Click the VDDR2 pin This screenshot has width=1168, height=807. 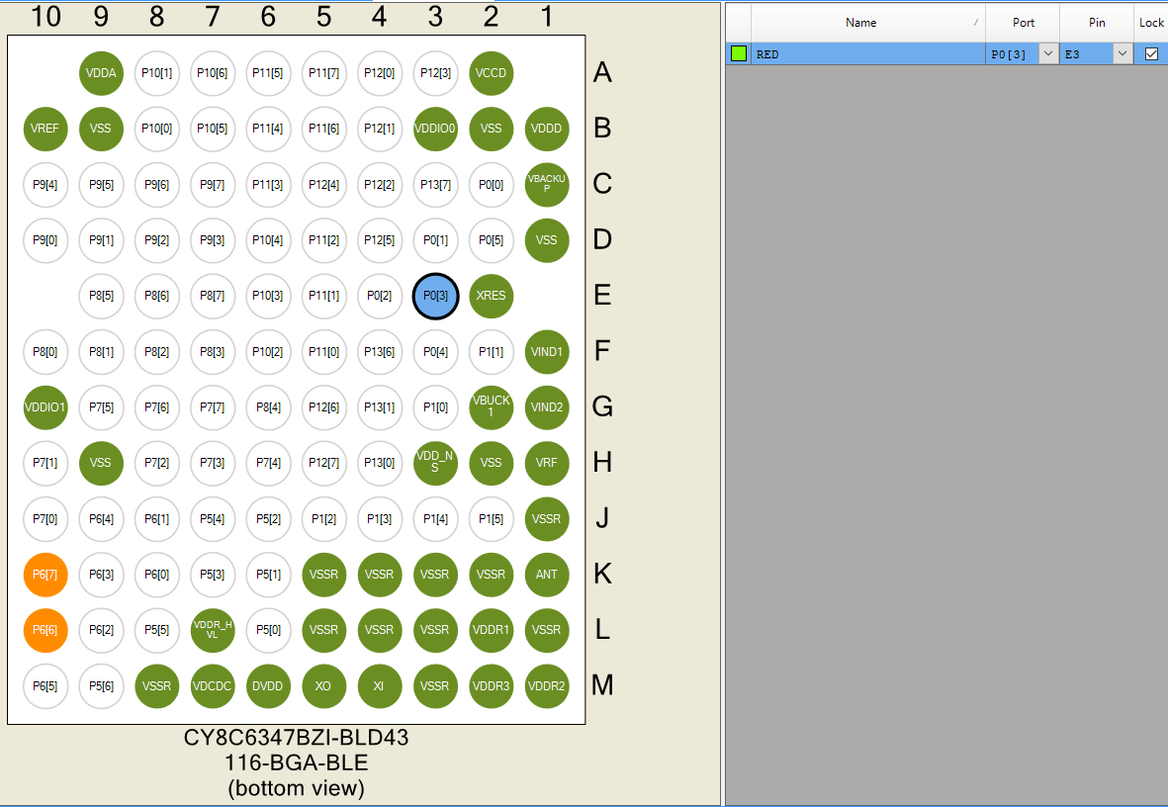(547, 686)
